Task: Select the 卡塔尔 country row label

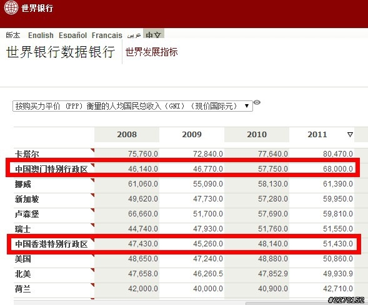Action: tap(27, 154)
